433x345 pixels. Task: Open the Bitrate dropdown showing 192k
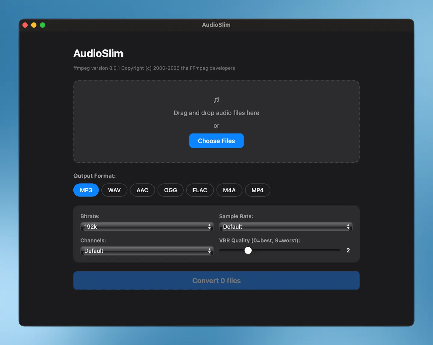(x=147, y=227)
